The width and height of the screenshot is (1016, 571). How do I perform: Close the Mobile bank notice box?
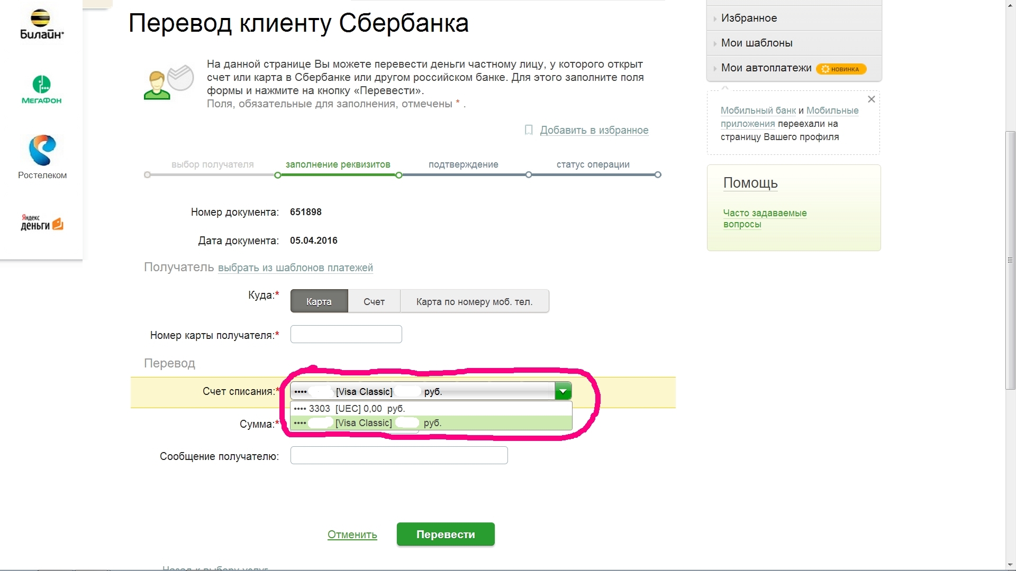pos(871,99)
